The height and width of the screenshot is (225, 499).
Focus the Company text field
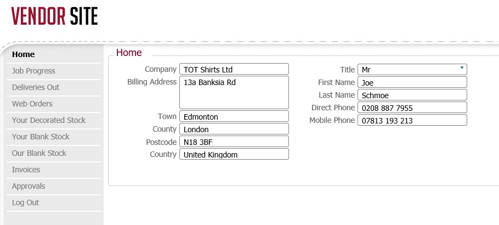click(x=234, y=69)
